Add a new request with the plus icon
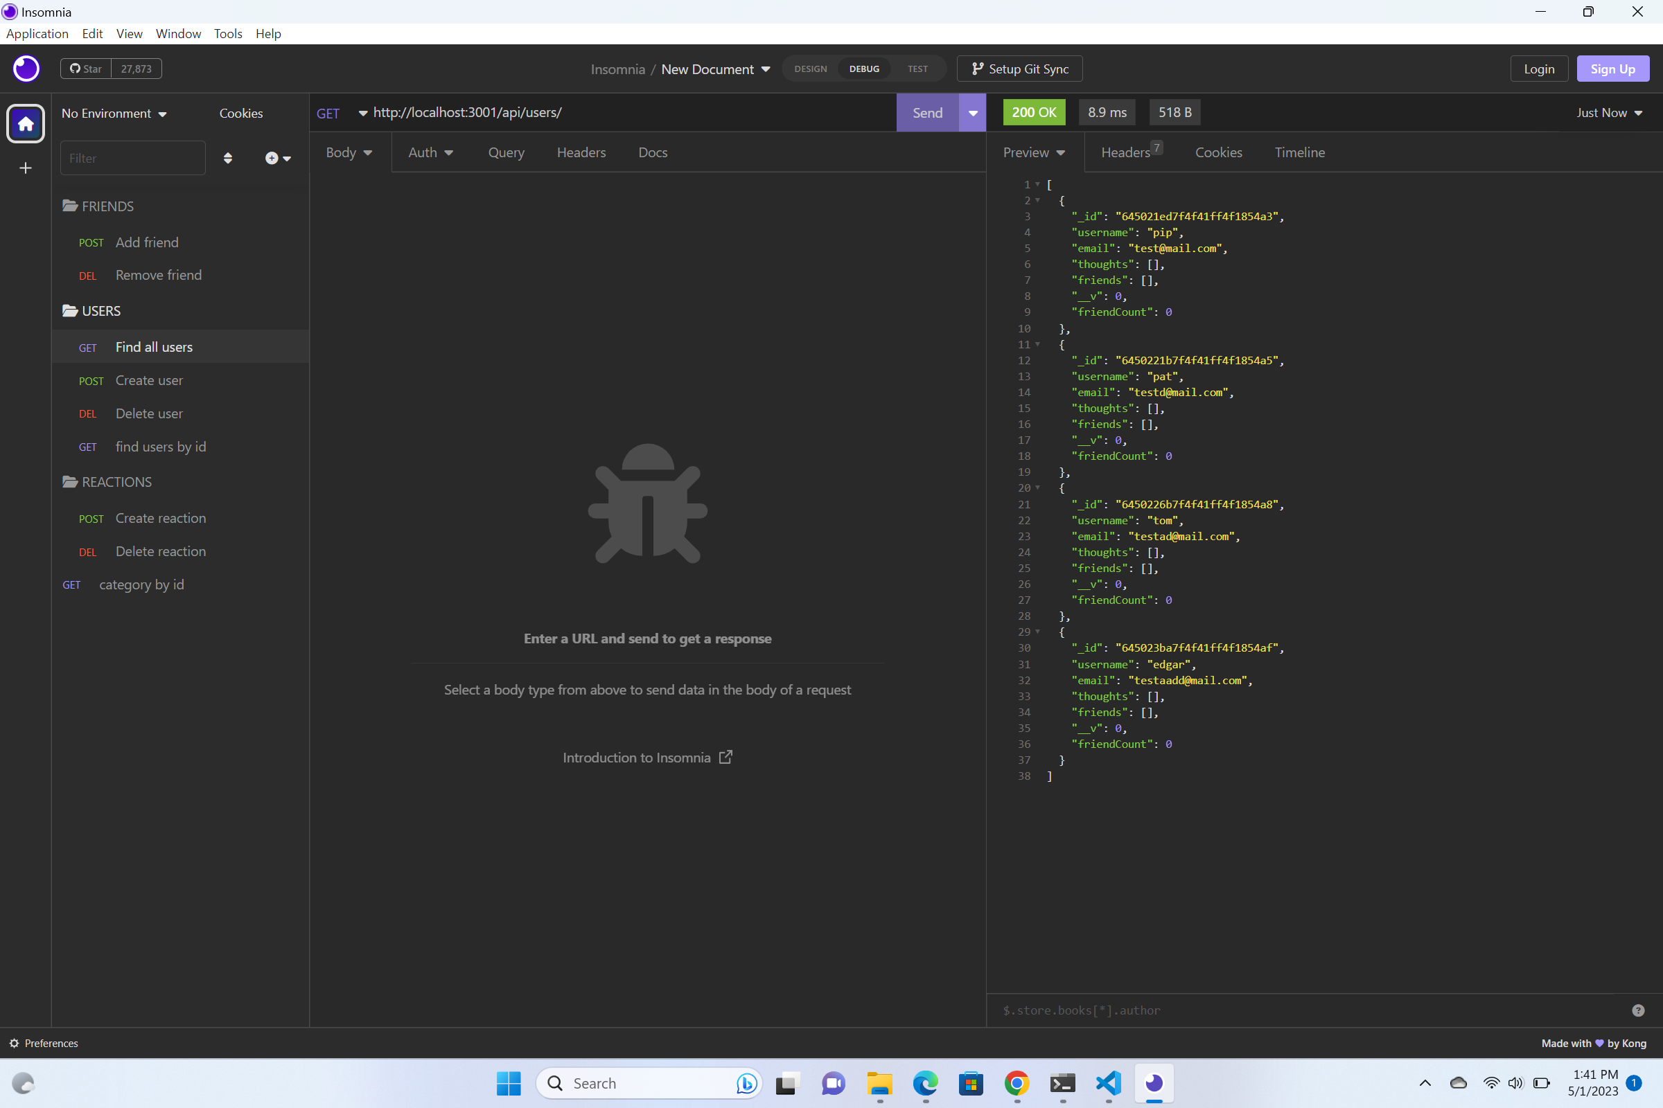 (272, 158)
